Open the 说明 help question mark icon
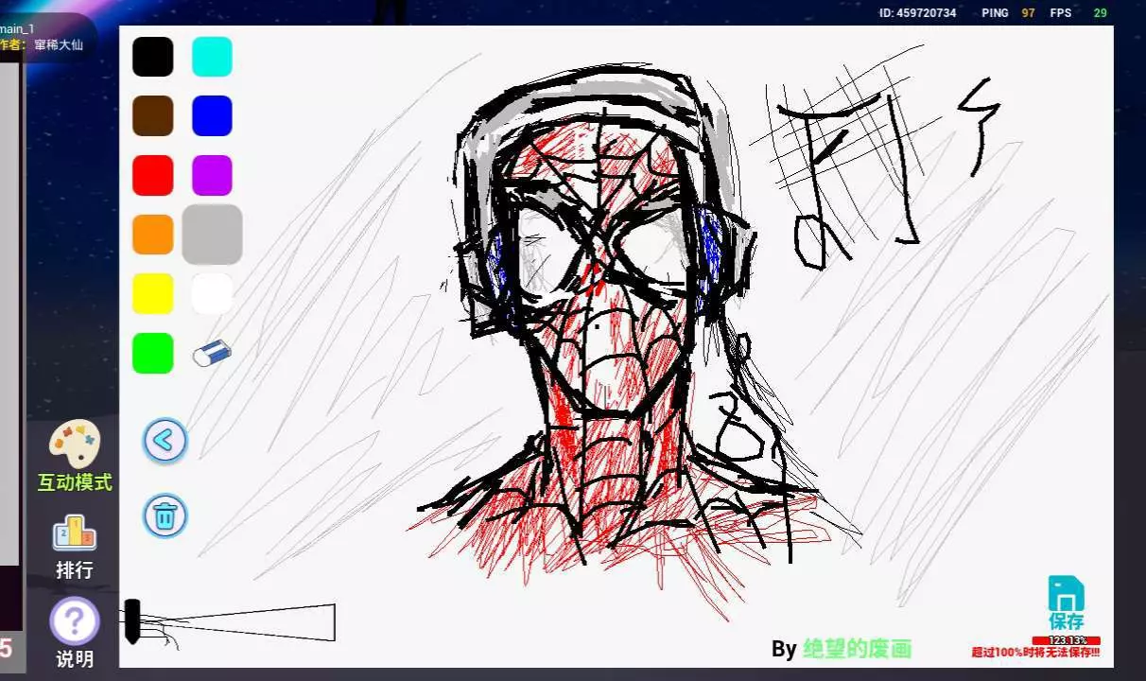Screen dimensions: 1146x681 click(74, 620)
